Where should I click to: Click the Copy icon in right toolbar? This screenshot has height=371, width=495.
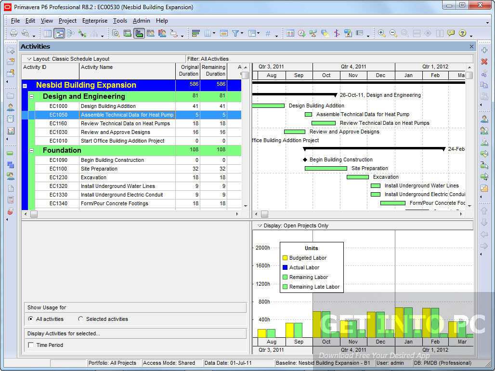pyautogui.click(x=484, y=85)
